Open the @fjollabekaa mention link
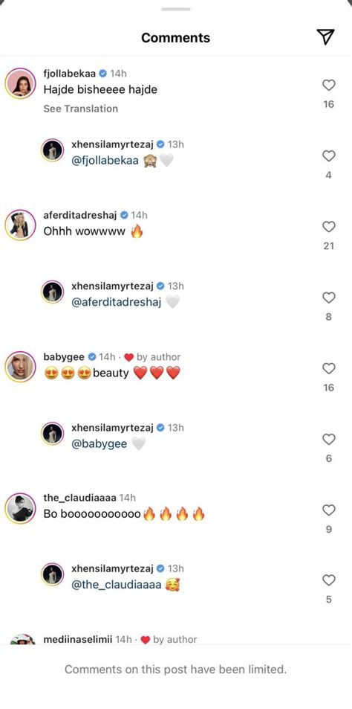 click(x=105, y=161)
